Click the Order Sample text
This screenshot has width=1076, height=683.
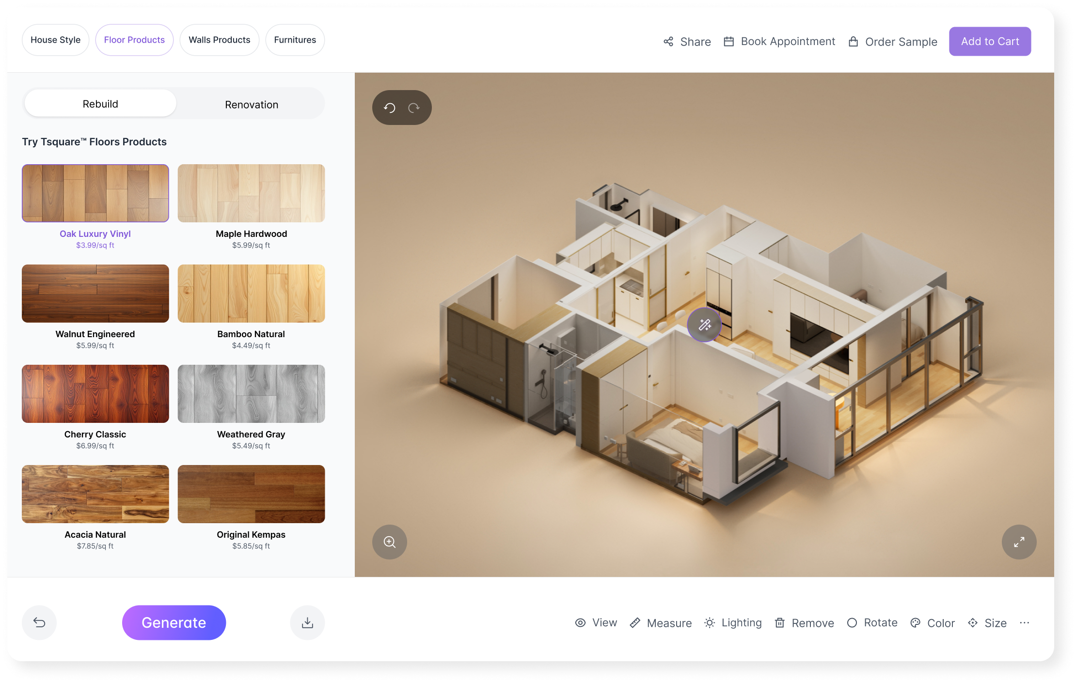point(902,42)
